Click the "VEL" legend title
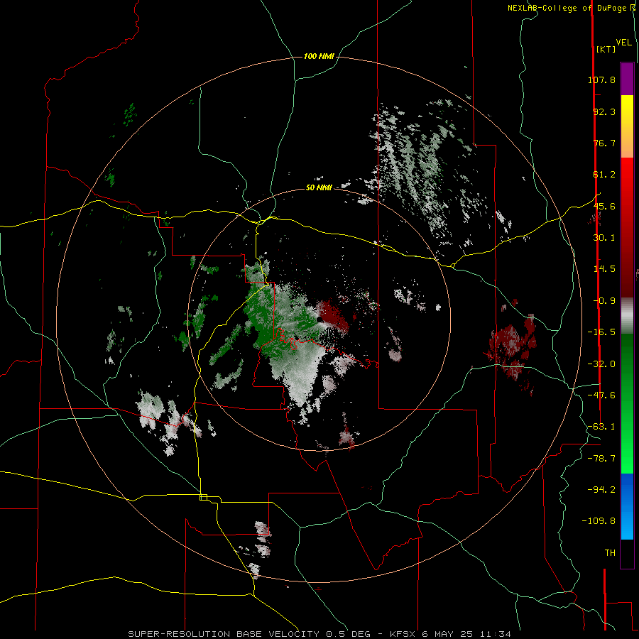 623,43
